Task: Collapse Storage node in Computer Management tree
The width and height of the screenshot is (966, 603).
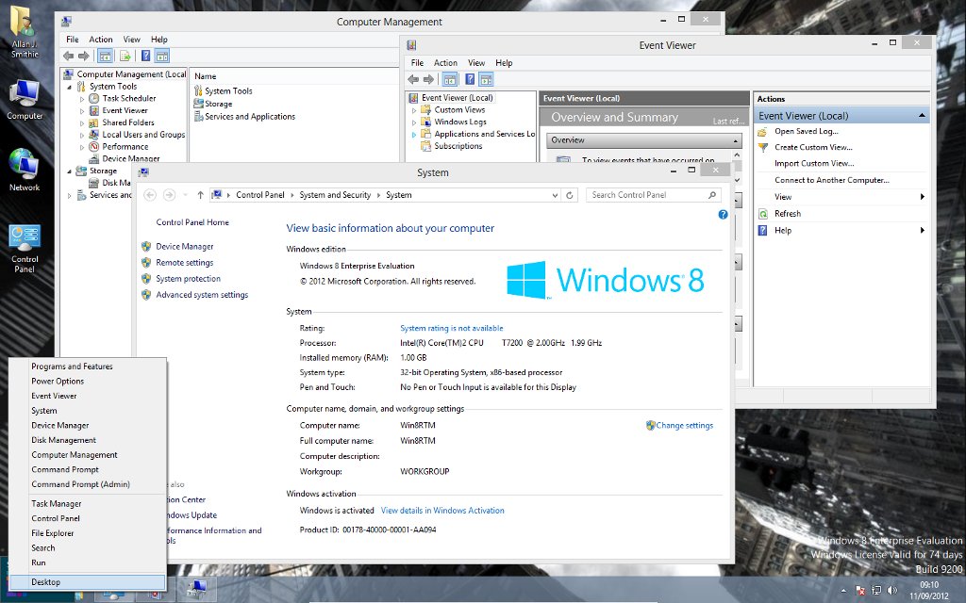Action: click(70, 171)
